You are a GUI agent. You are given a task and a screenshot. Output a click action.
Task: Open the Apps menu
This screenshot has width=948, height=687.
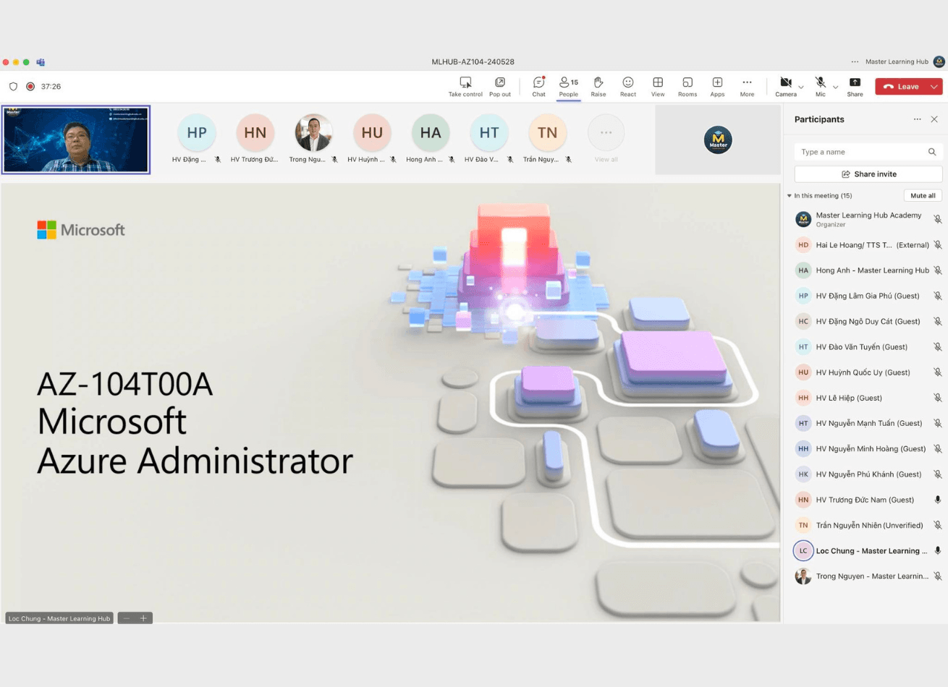[x=717, y=87]
